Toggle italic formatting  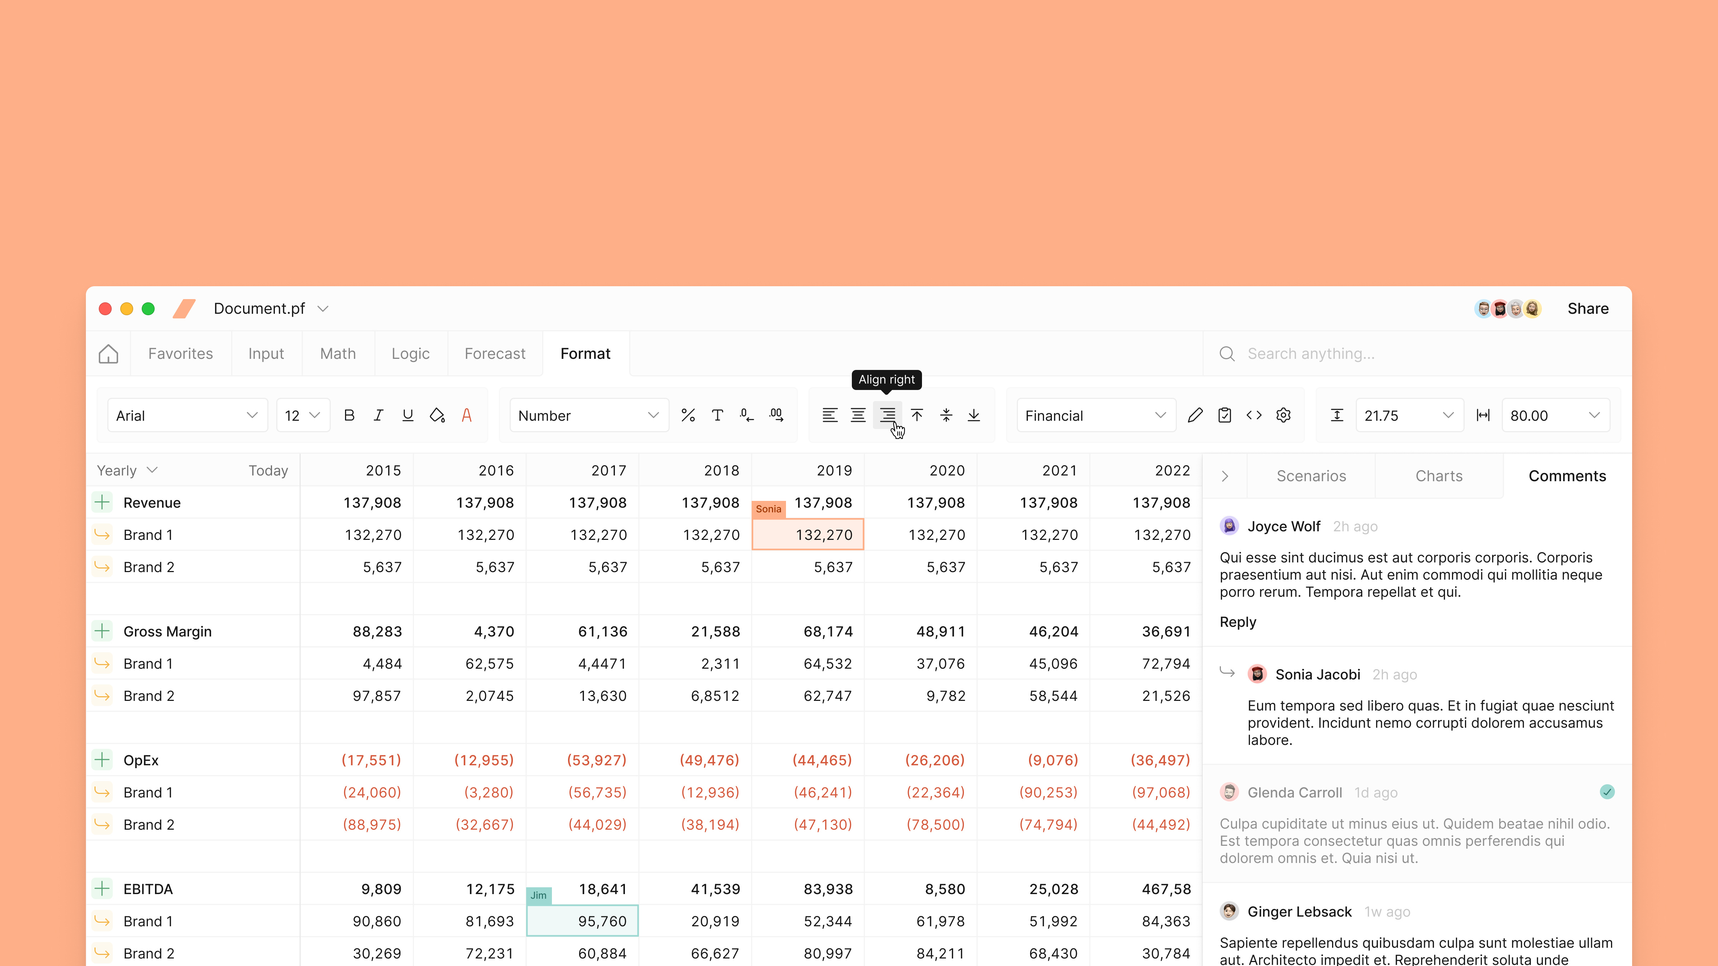[x=378, y=415]
